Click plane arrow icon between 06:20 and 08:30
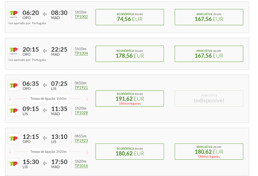The width and height of the screenshot is (258, 176). tap(45, 14)
